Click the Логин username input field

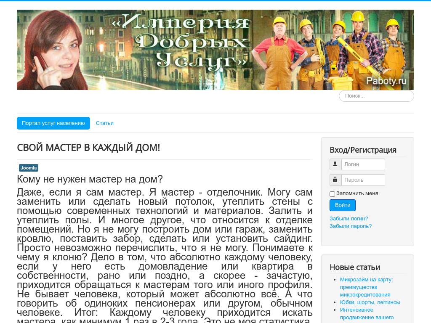(x=363, y=164)
